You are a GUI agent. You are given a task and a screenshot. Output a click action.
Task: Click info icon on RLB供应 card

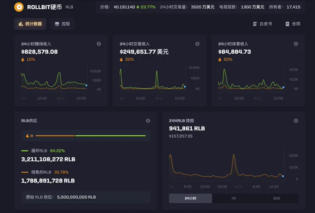148,121
